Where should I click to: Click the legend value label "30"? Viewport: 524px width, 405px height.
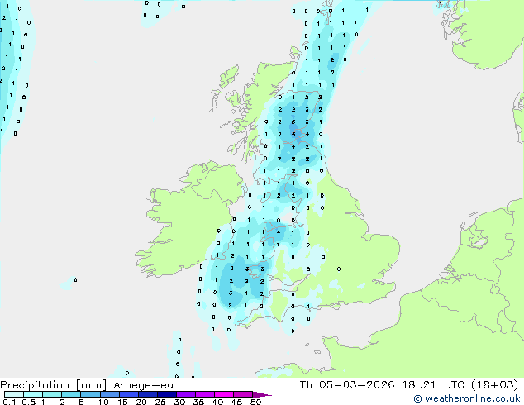point(179,402)
